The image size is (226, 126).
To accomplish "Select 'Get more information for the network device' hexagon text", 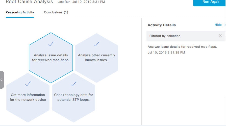I will [28, 97].
